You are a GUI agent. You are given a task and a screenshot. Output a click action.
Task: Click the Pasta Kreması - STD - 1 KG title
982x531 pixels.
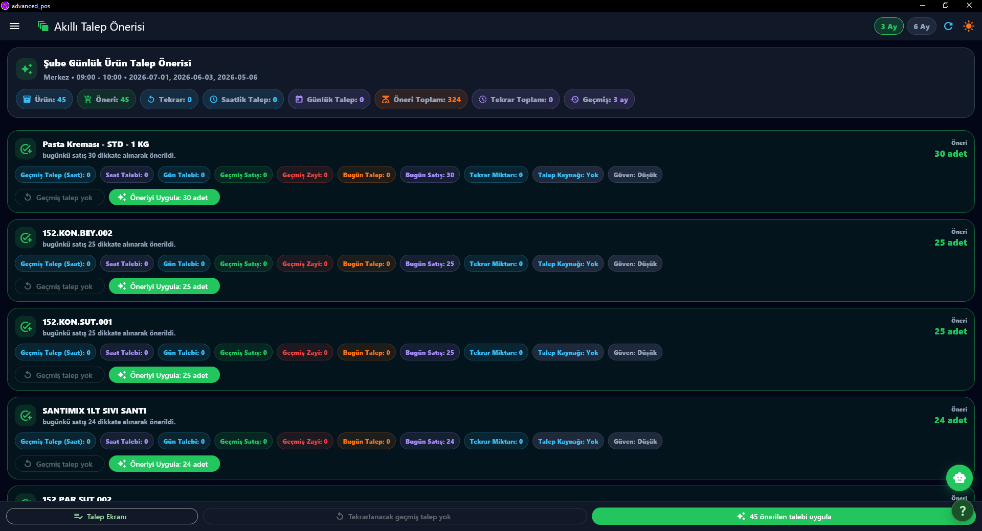click(96, 144)
